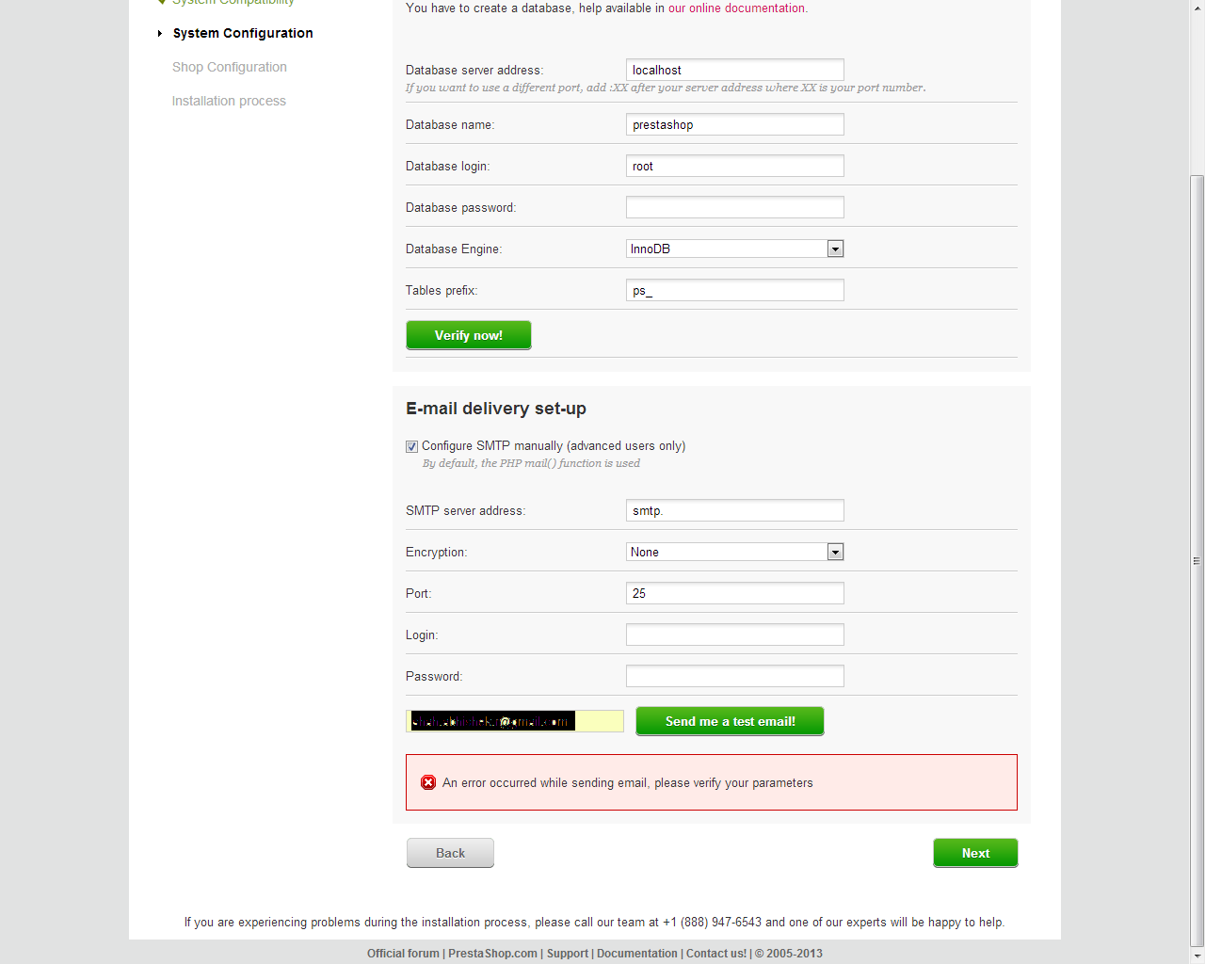
Task: Open the Contact us! footer link
Action: pos(715,954)
